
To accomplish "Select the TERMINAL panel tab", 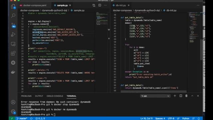I will coord(72,96).
